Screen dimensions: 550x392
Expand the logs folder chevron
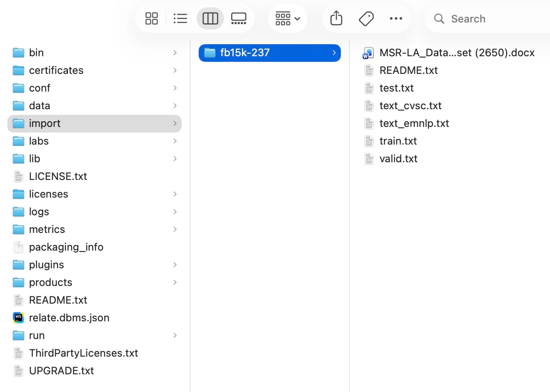(x=175, y=212)
